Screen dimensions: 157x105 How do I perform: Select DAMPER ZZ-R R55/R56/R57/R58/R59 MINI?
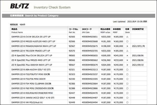click(32, 93)
